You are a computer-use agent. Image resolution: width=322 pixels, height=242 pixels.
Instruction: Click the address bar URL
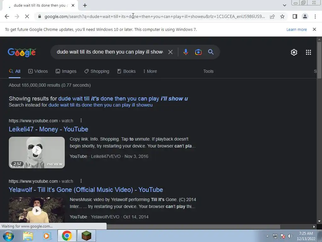tap(155, 16)
